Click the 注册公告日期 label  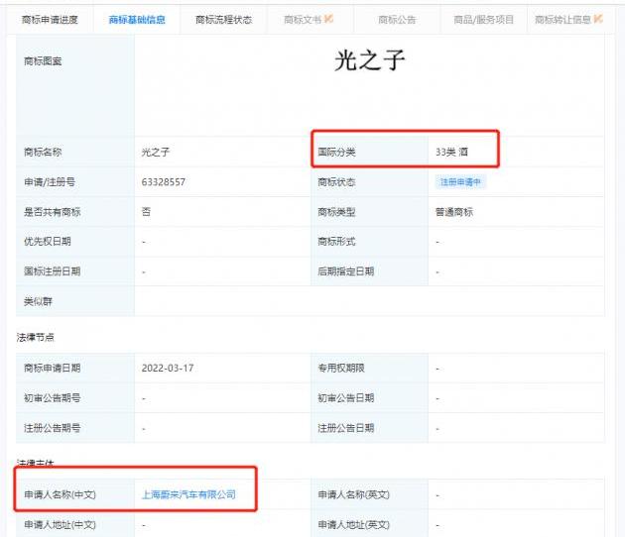346,428
